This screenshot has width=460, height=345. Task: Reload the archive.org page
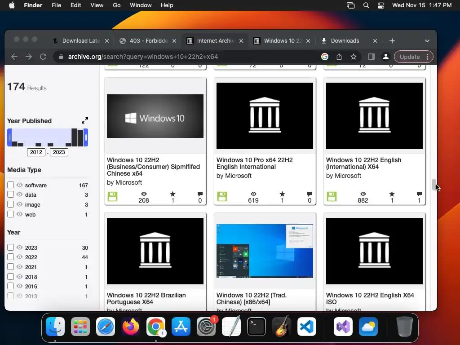[x=43, y=57]
